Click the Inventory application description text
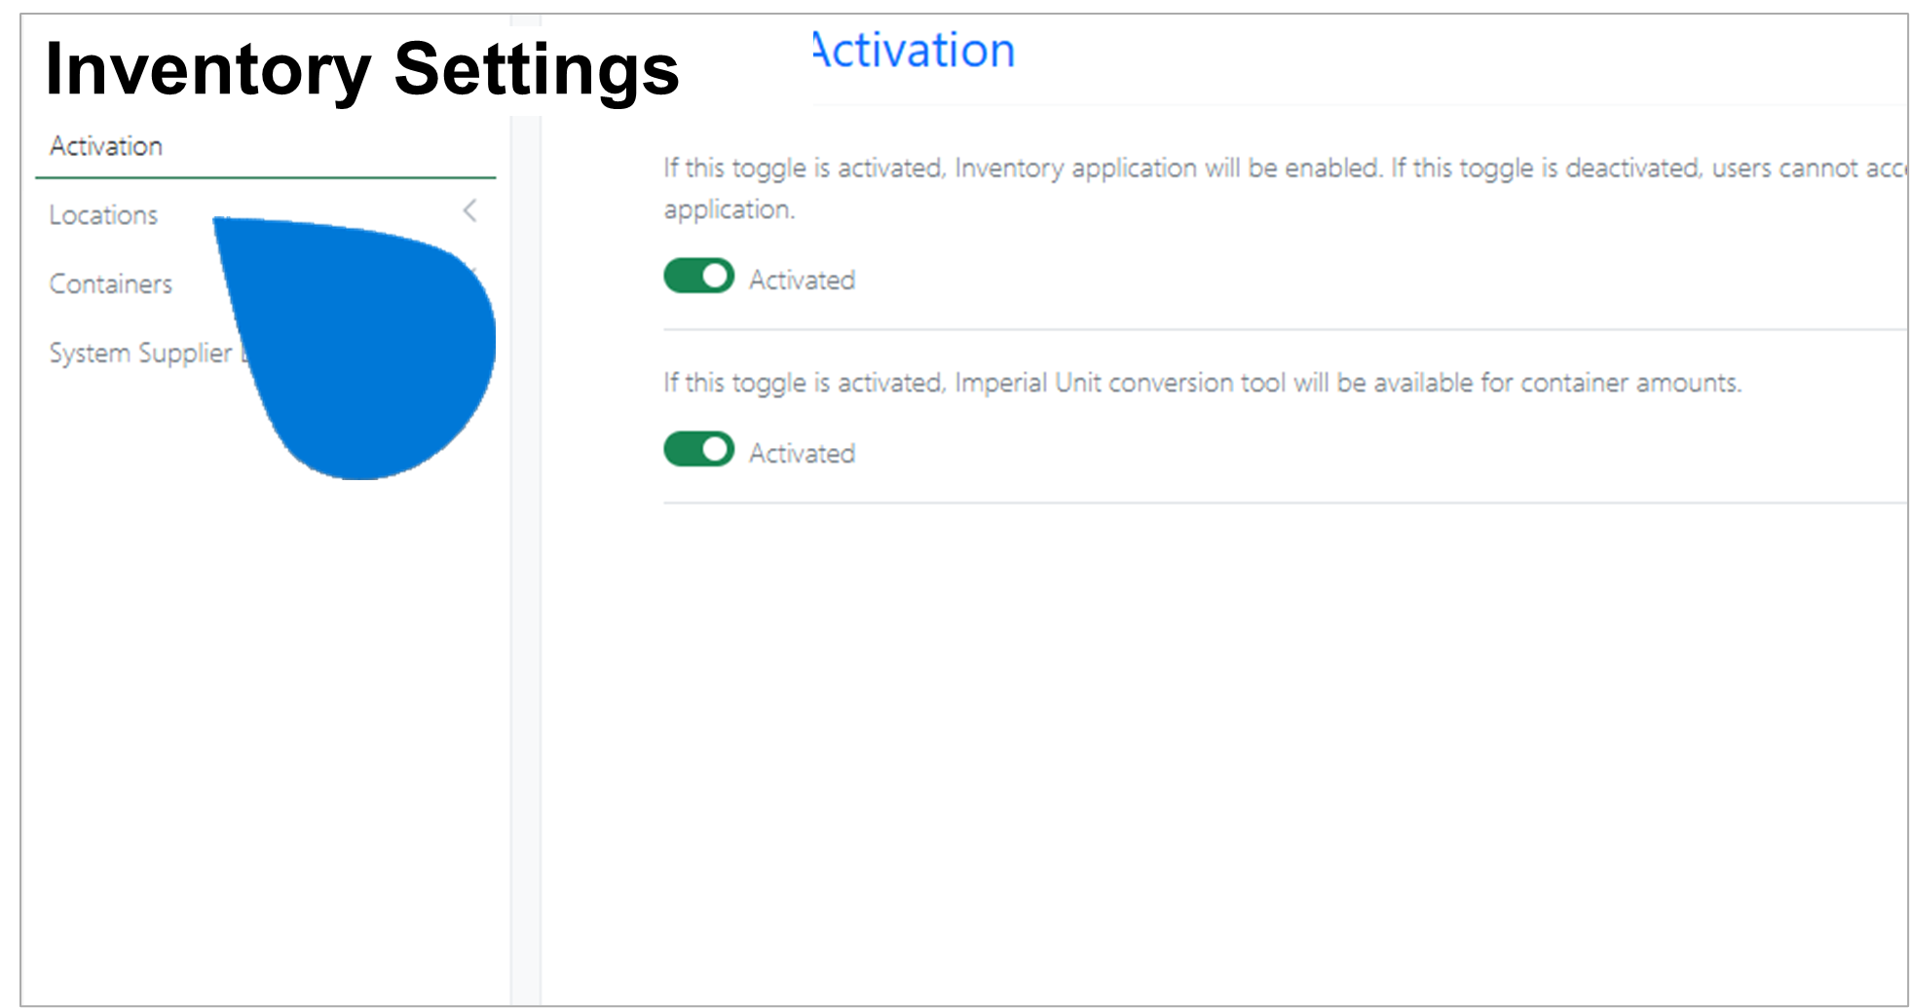The width and height of the screenshot is (1910, 1008). [1286, 189]
